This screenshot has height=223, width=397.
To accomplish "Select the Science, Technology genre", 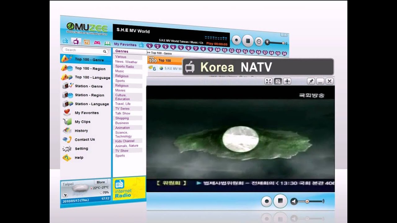I will (x=123, y=134).
